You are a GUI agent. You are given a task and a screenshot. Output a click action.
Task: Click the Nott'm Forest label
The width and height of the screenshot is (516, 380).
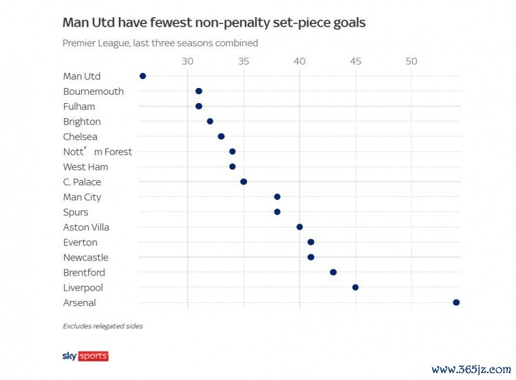(97, 152)
